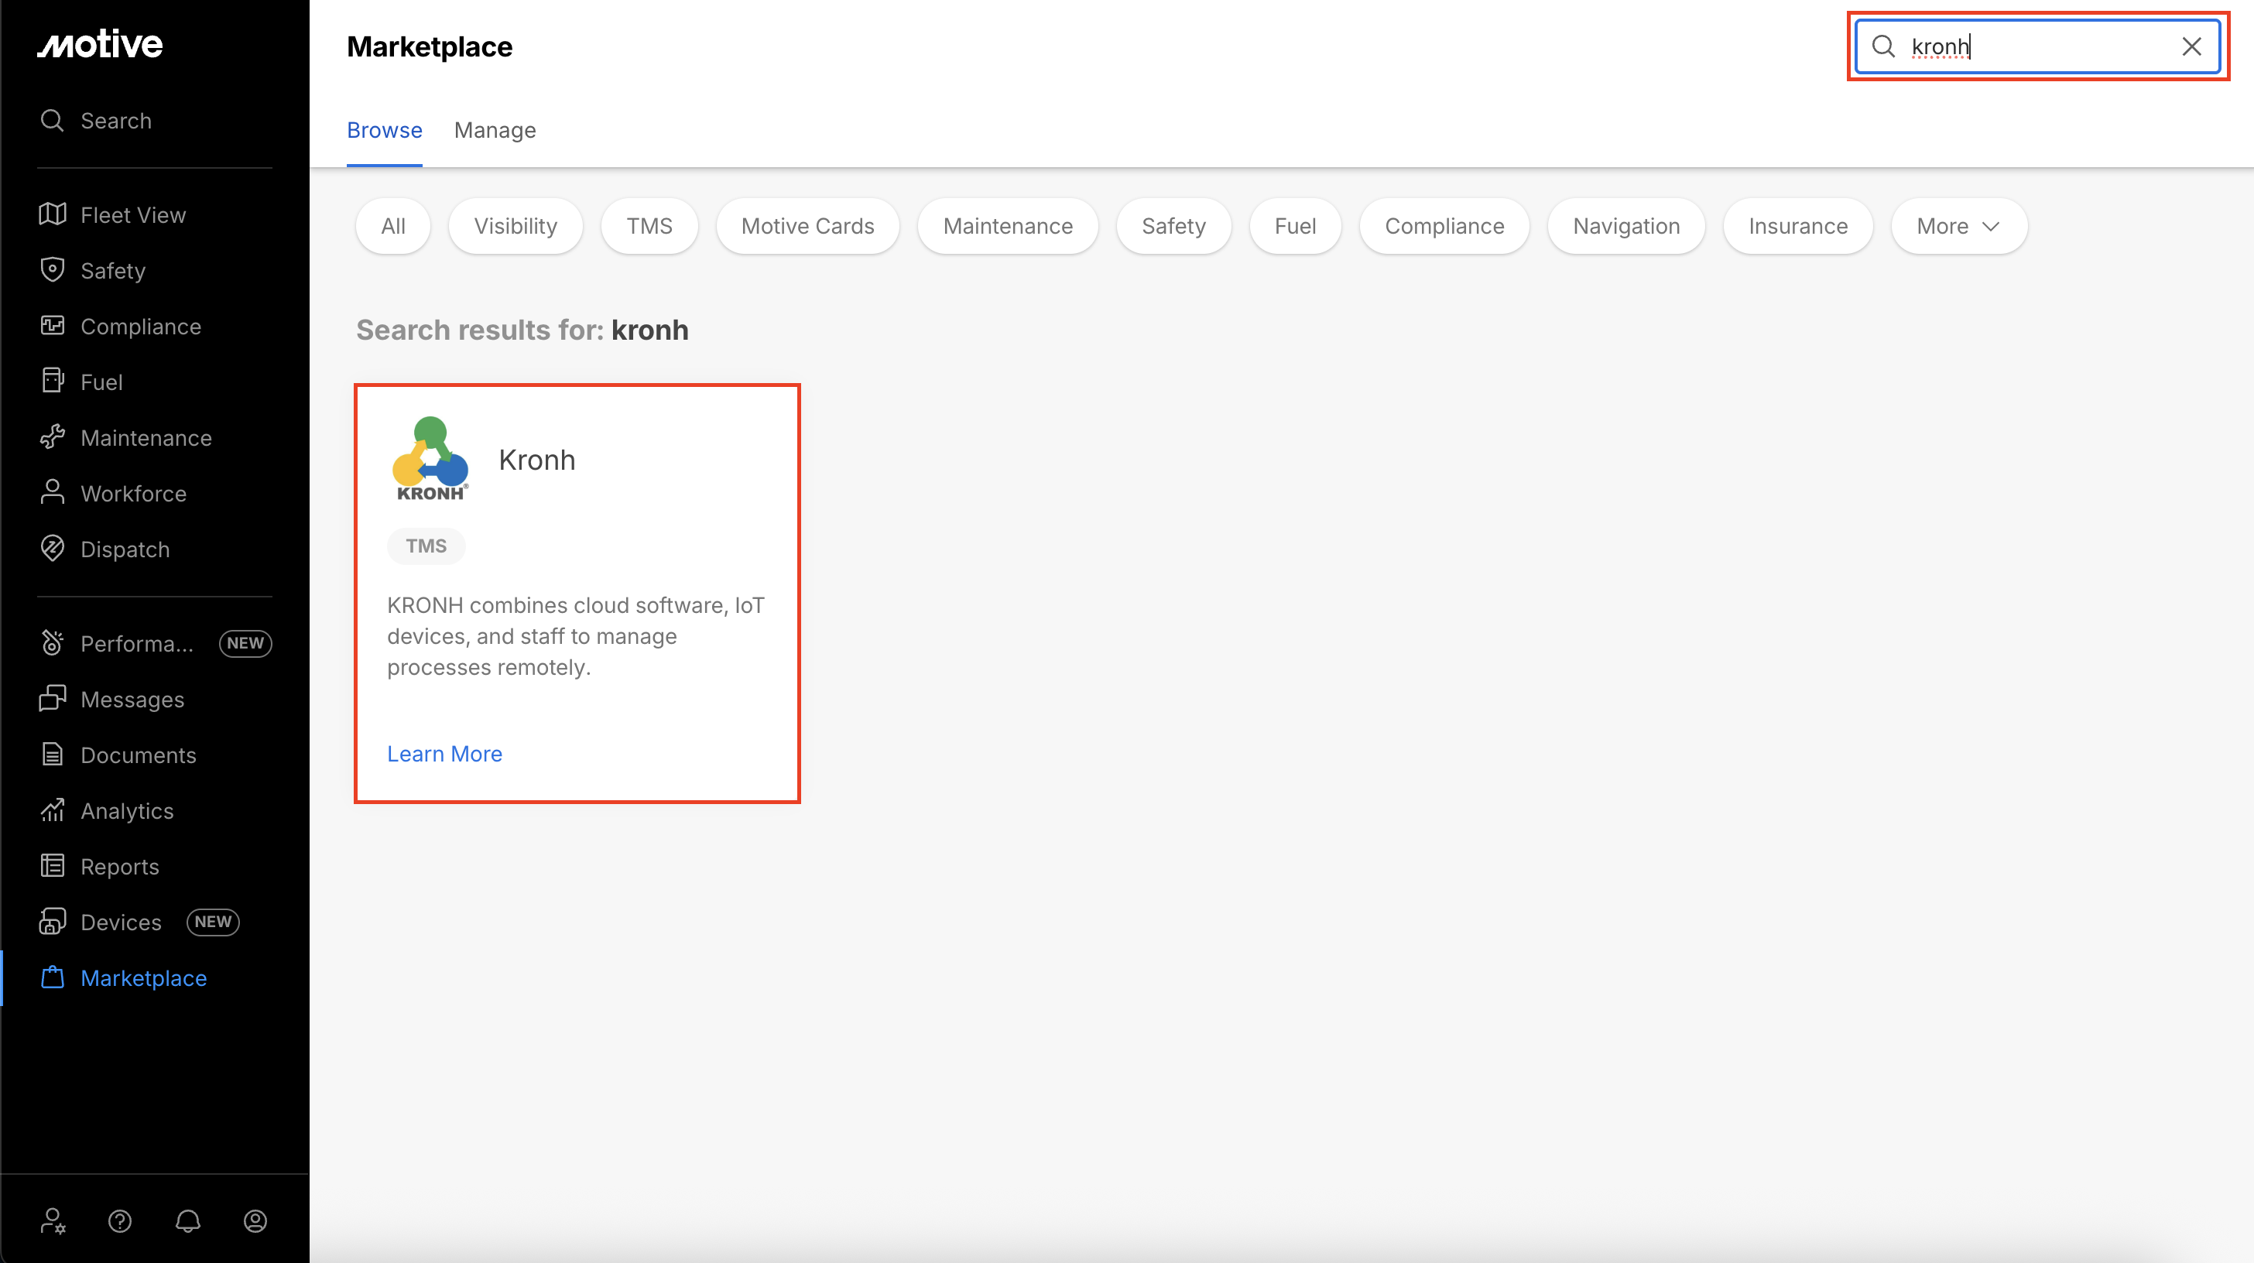
Task: Open the Kronh app logo thumbnail
Action: pyautogui.click(x=430, y=458)
